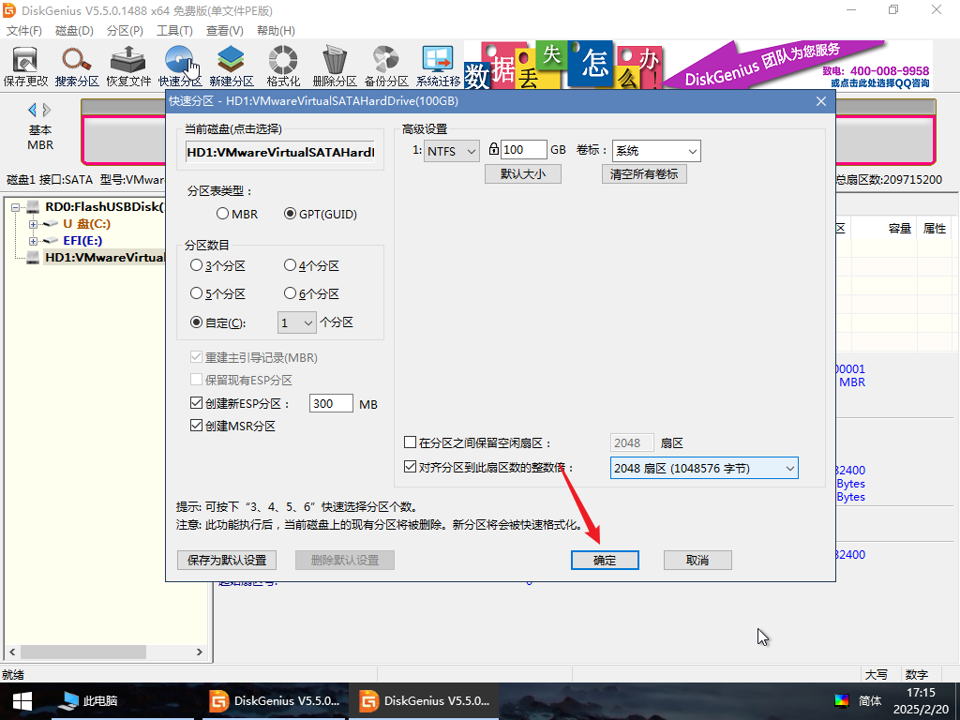Click the 快速分区 quick partition icon
The image size is (960, 720).
pos(179,67)
